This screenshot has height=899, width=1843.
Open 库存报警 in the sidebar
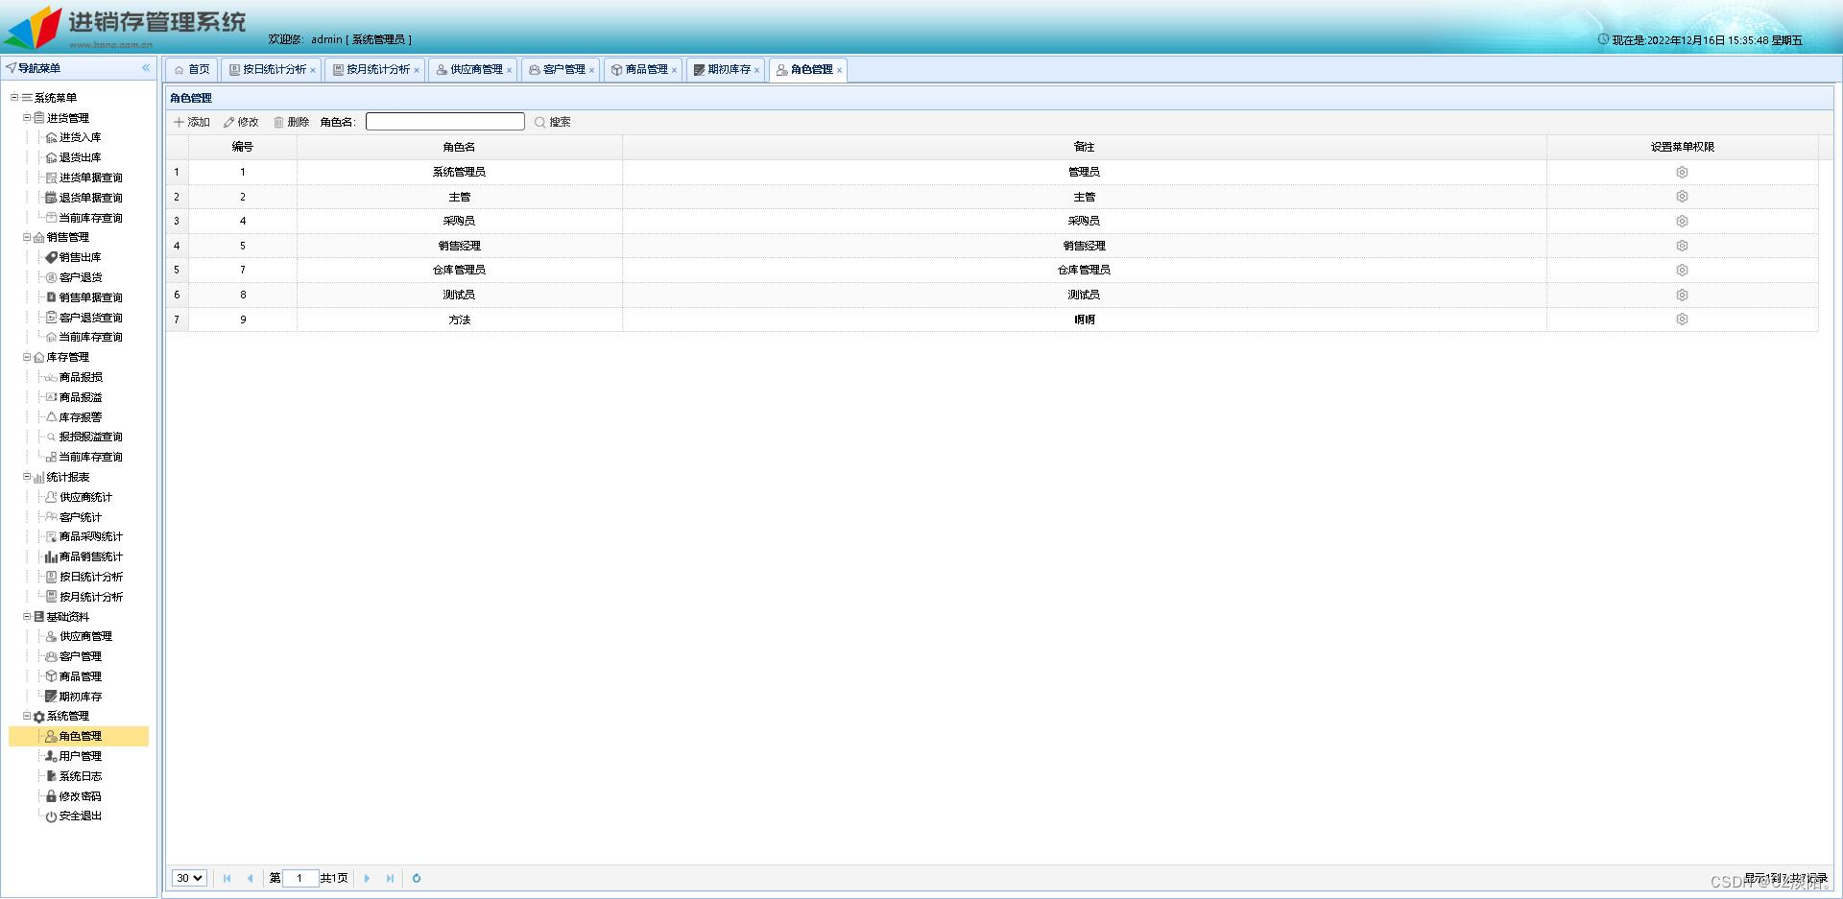80,417
